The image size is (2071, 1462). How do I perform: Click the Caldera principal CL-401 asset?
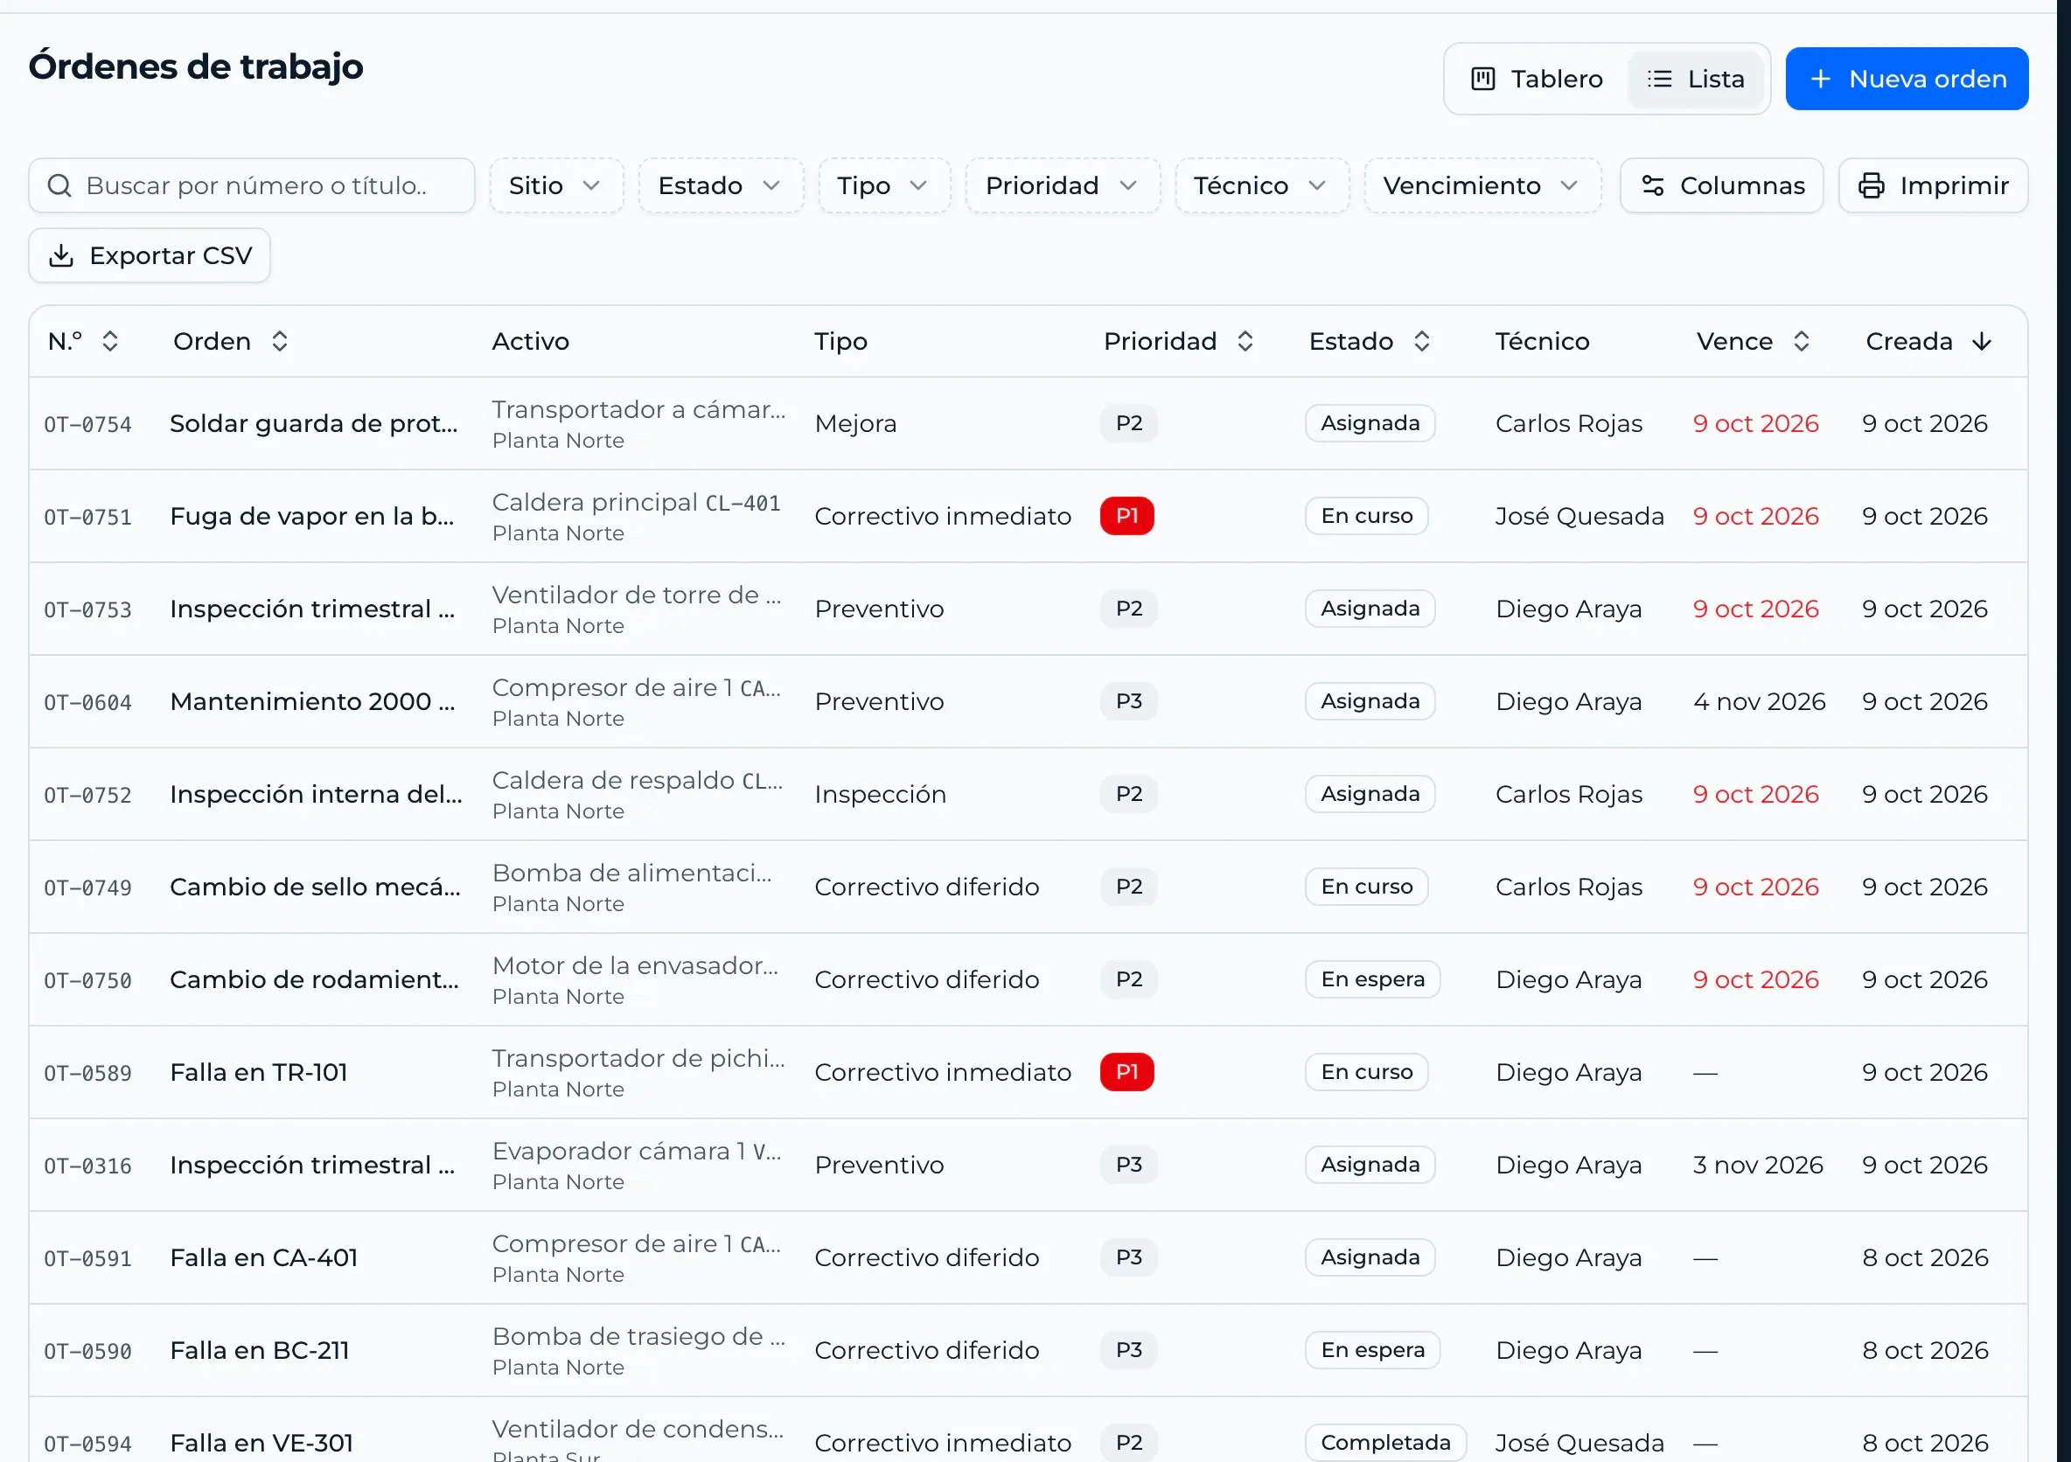[x=636, y=503]
